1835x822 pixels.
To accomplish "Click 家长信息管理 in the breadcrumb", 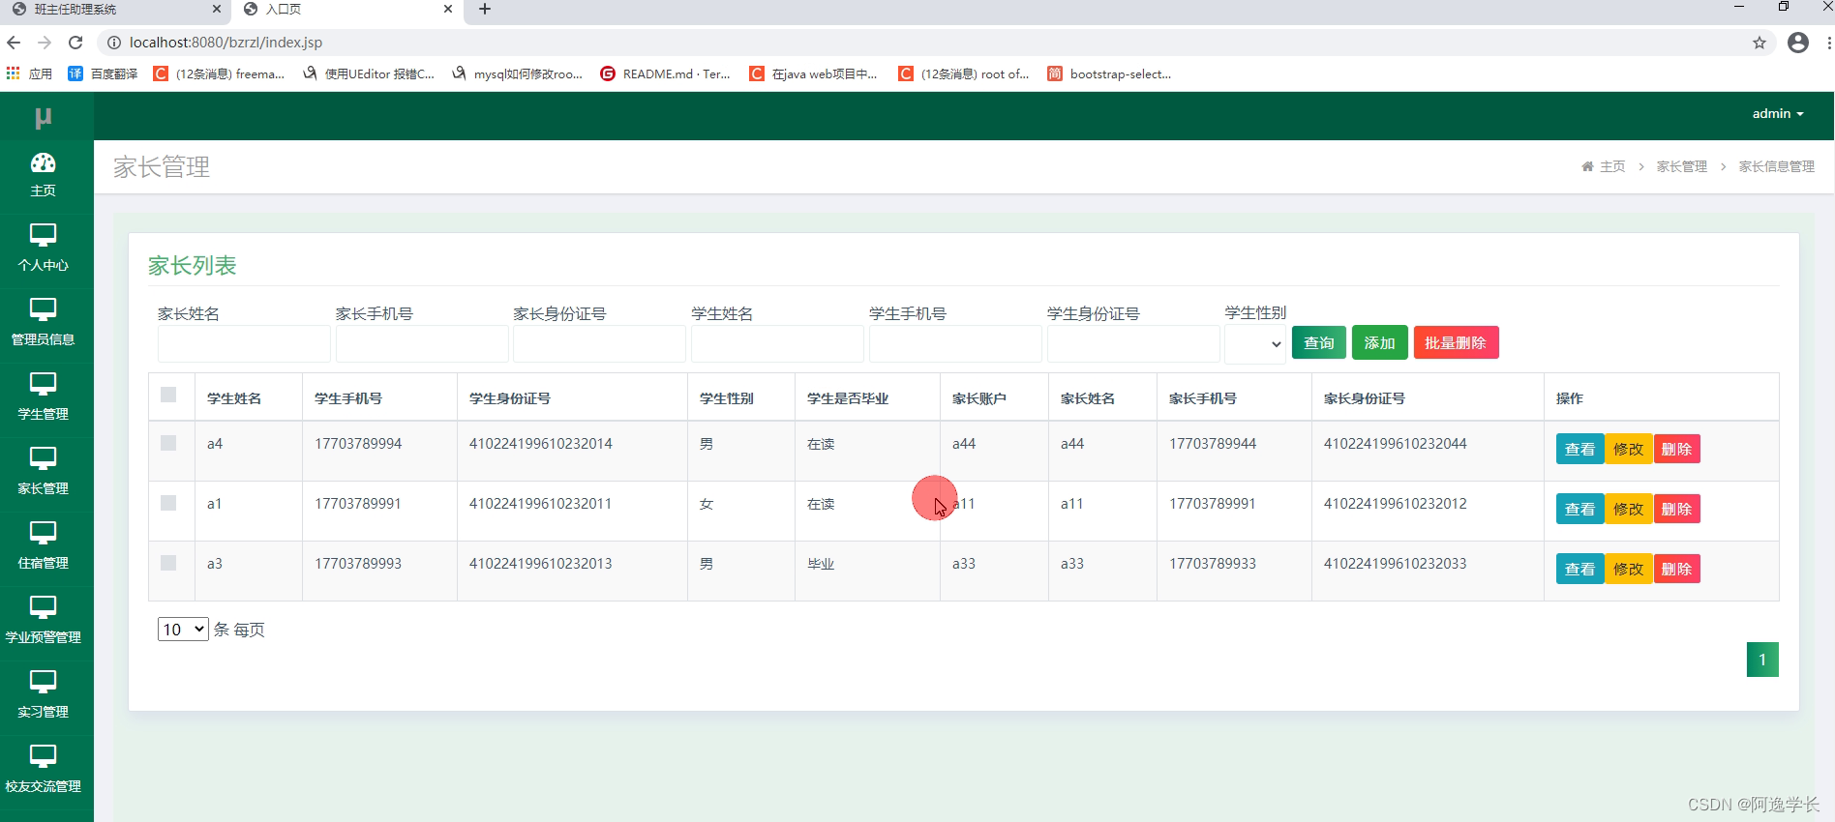I will (1777, 166).
